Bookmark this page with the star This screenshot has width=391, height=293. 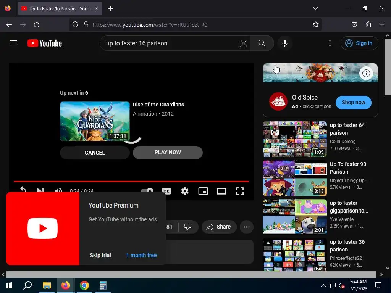point(316,25)
